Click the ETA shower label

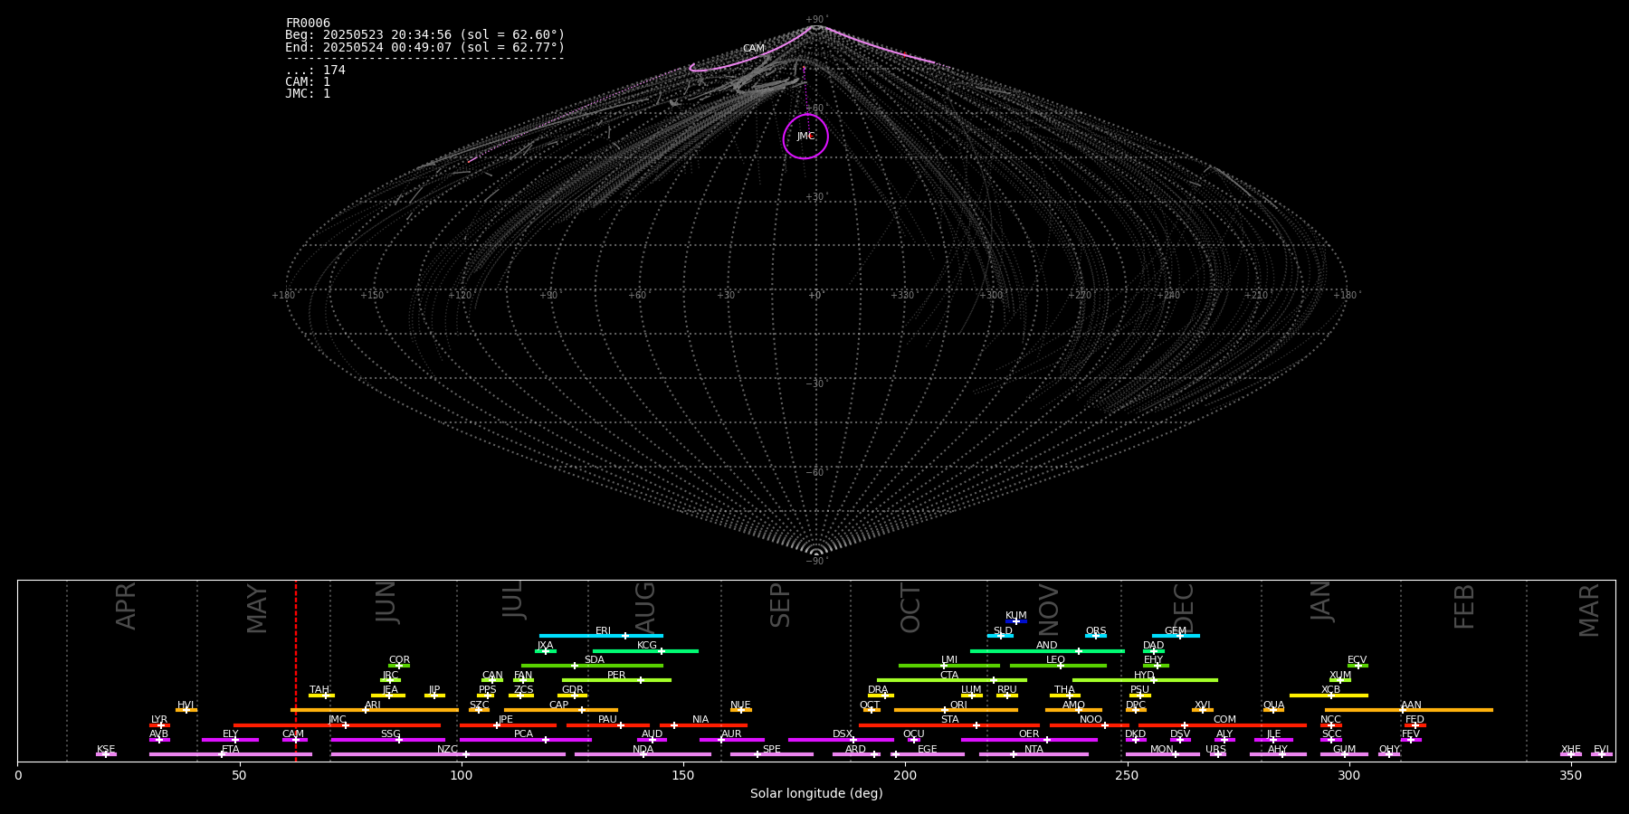point(231,750)
